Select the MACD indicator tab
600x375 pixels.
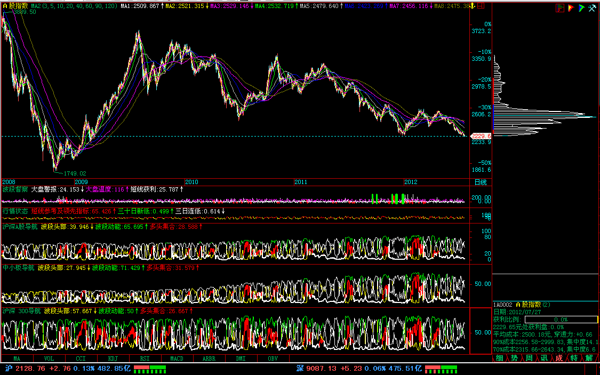pyautogui.click(x=177, y=358)
